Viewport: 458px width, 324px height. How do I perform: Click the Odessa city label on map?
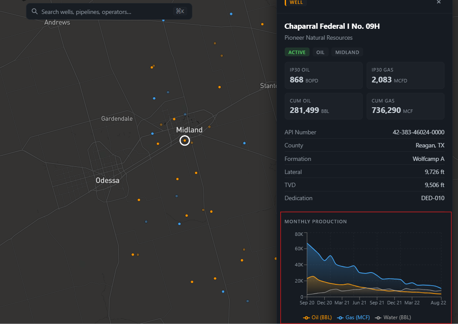[x=108, y=181]
